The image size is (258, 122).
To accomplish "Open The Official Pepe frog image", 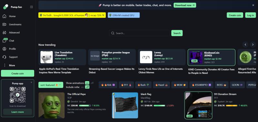I will 52,105.
